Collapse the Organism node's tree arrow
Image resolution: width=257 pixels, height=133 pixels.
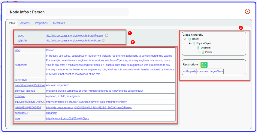click(194, 47)
